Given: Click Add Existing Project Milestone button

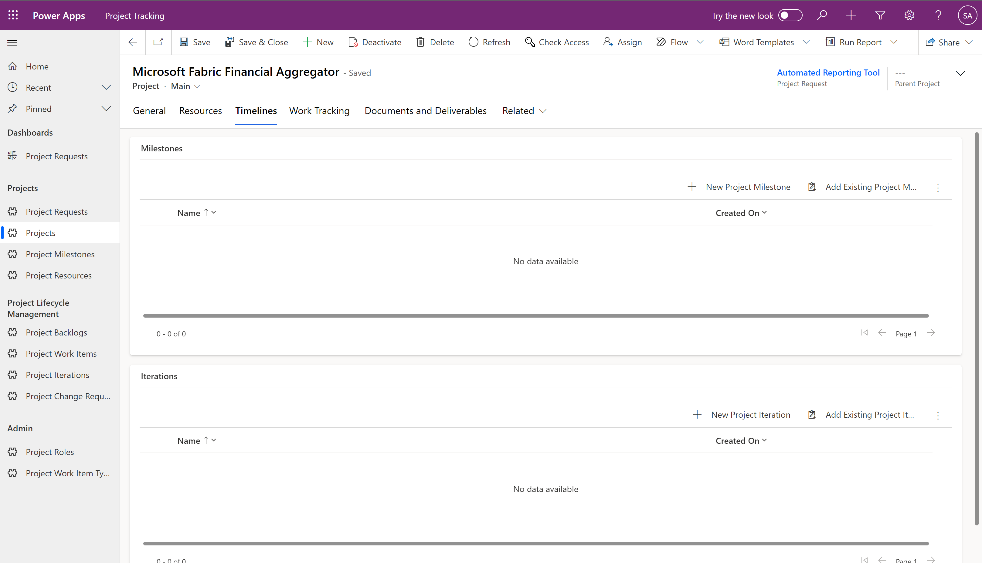Looking at the screenshot, I should 862,187.
